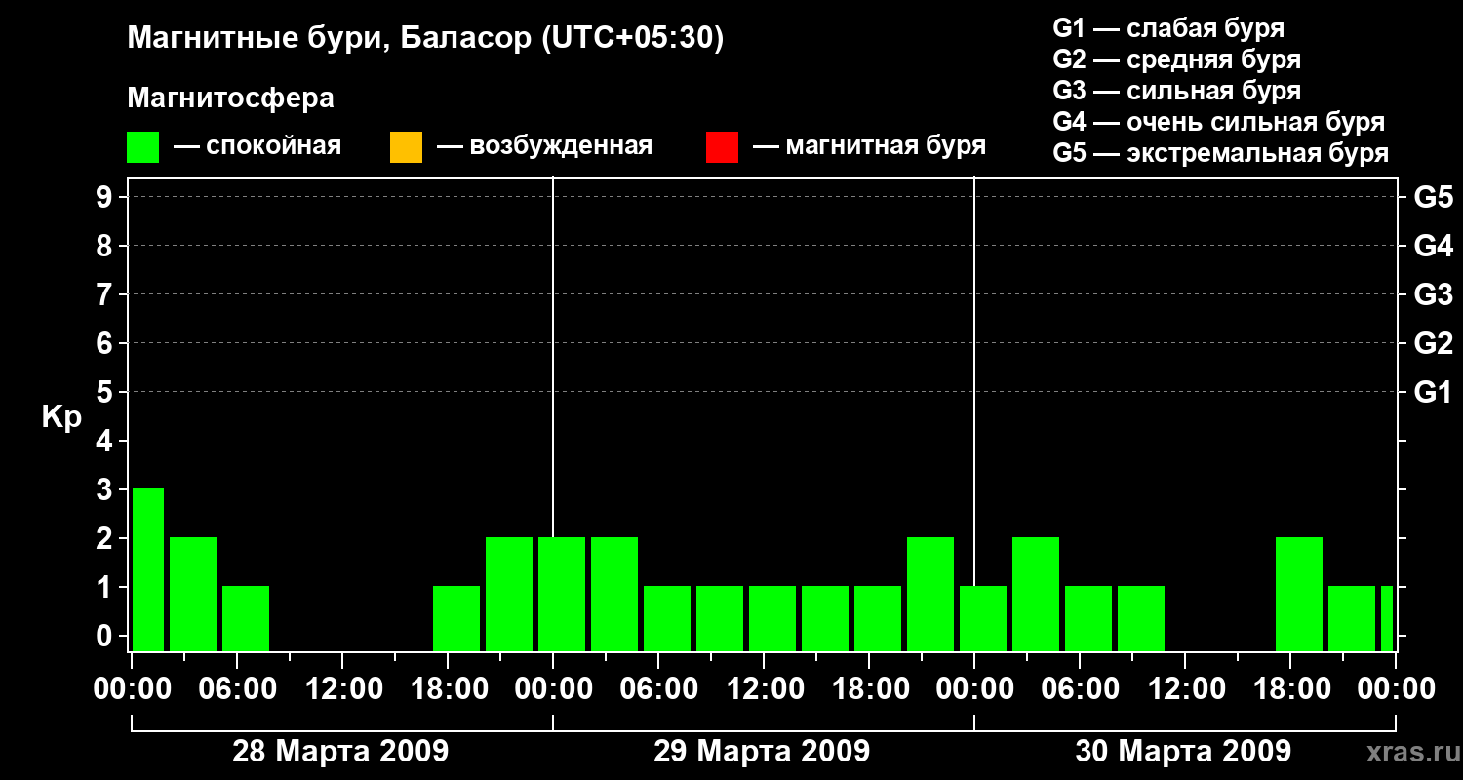Image resolution: width=1463 pixels, height=780 pixels.
Task: Click the Kp 2 bar before 06:00 on 30 March
Action: [1036, 594]
